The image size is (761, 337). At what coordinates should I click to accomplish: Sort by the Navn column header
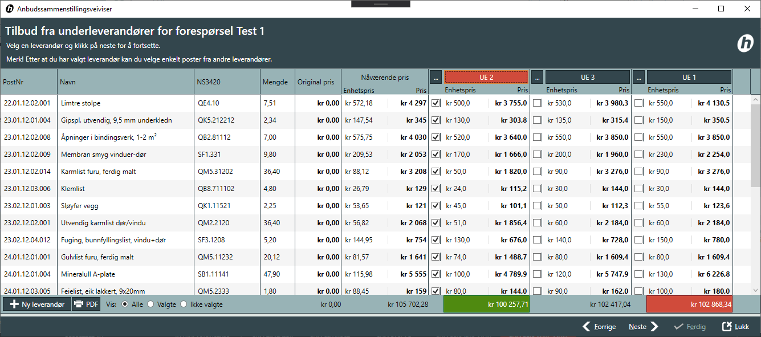point(125,82)
